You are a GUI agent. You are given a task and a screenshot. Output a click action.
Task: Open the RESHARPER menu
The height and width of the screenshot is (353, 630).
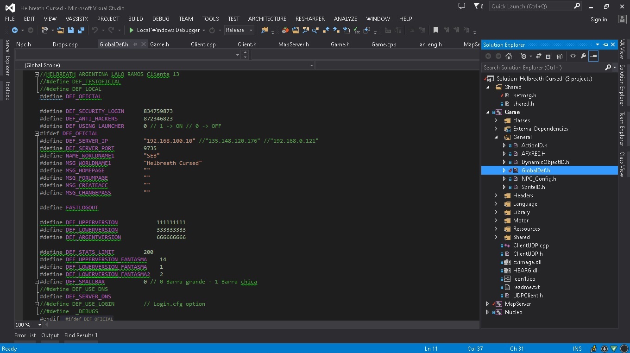click(310, 19)
